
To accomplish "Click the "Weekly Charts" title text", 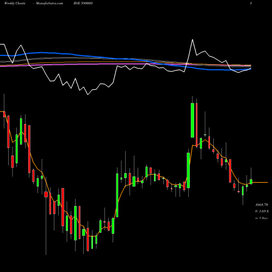I will point(15,3).
